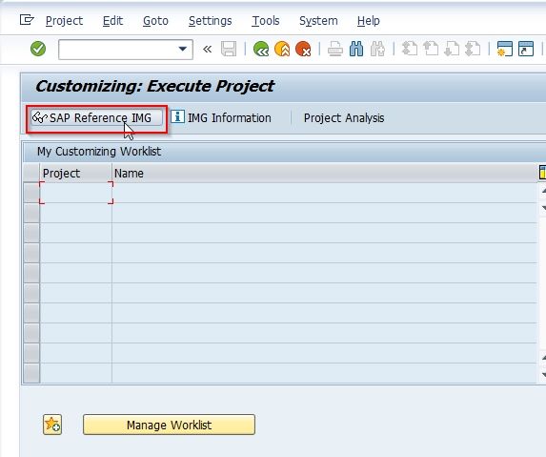Open the transaction command field dropdown
This screenshot has width=546, height=457.
(182, 49)
